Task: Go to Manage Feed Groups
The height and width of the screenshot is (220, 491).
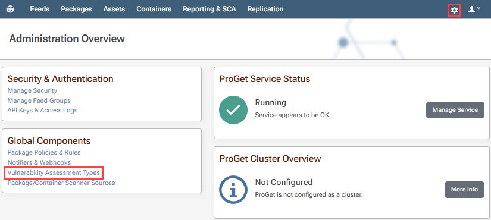Action: coord(39,100)
